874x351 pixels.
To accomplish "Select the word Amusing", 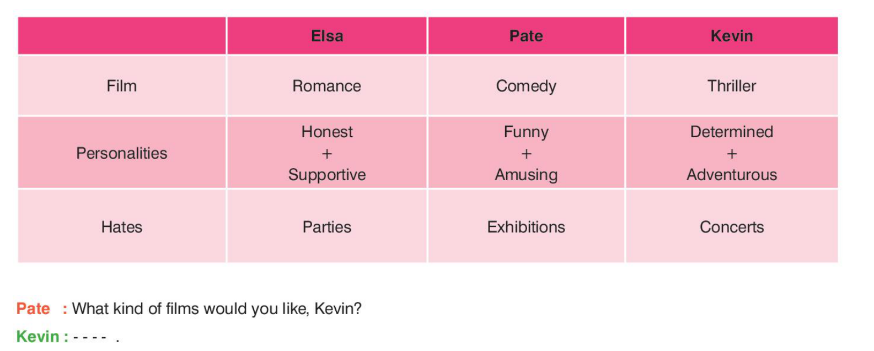I will (526, 175).
